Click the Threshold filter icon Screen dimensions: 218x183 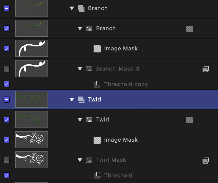(x=97, y=175)
